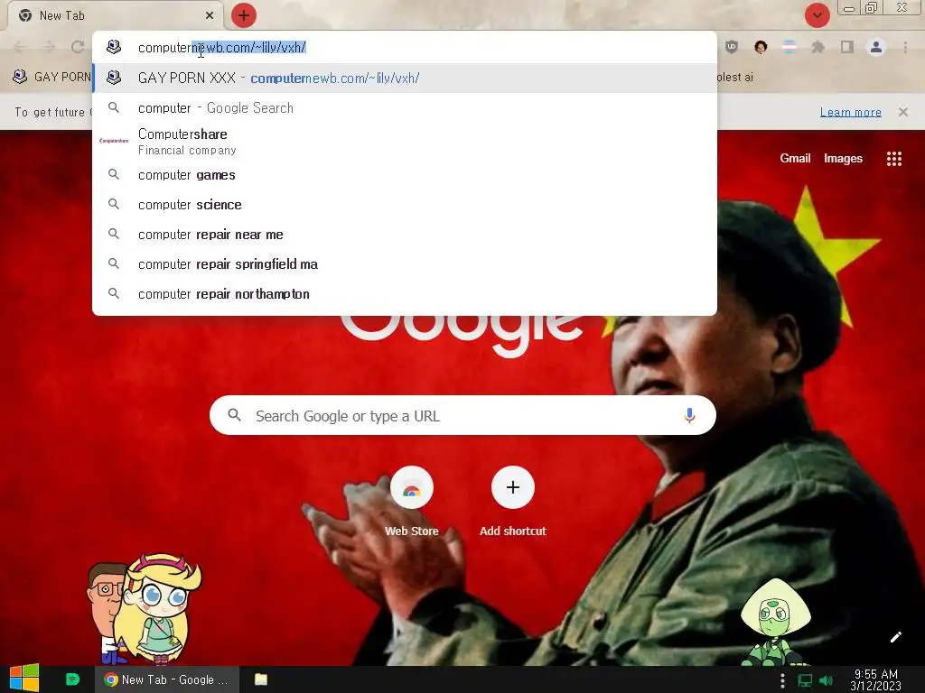Pick the 'computer repair near me' suggestion
925x693 pixels.
pyautogui.click(x=405, y=235)
